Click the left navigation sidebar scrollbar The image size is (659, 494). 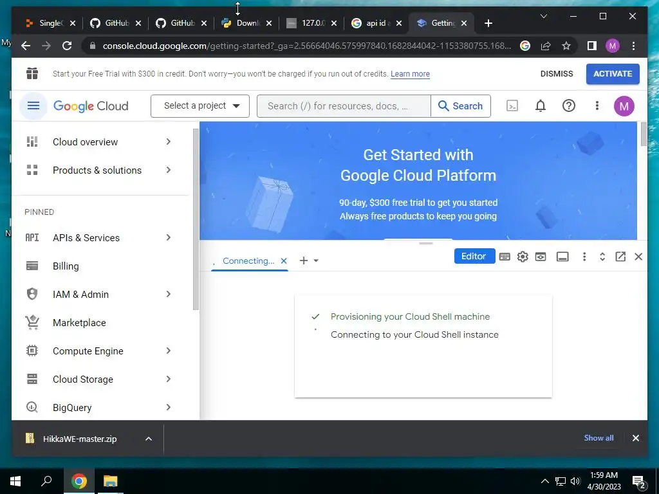[x=196, y=219]
